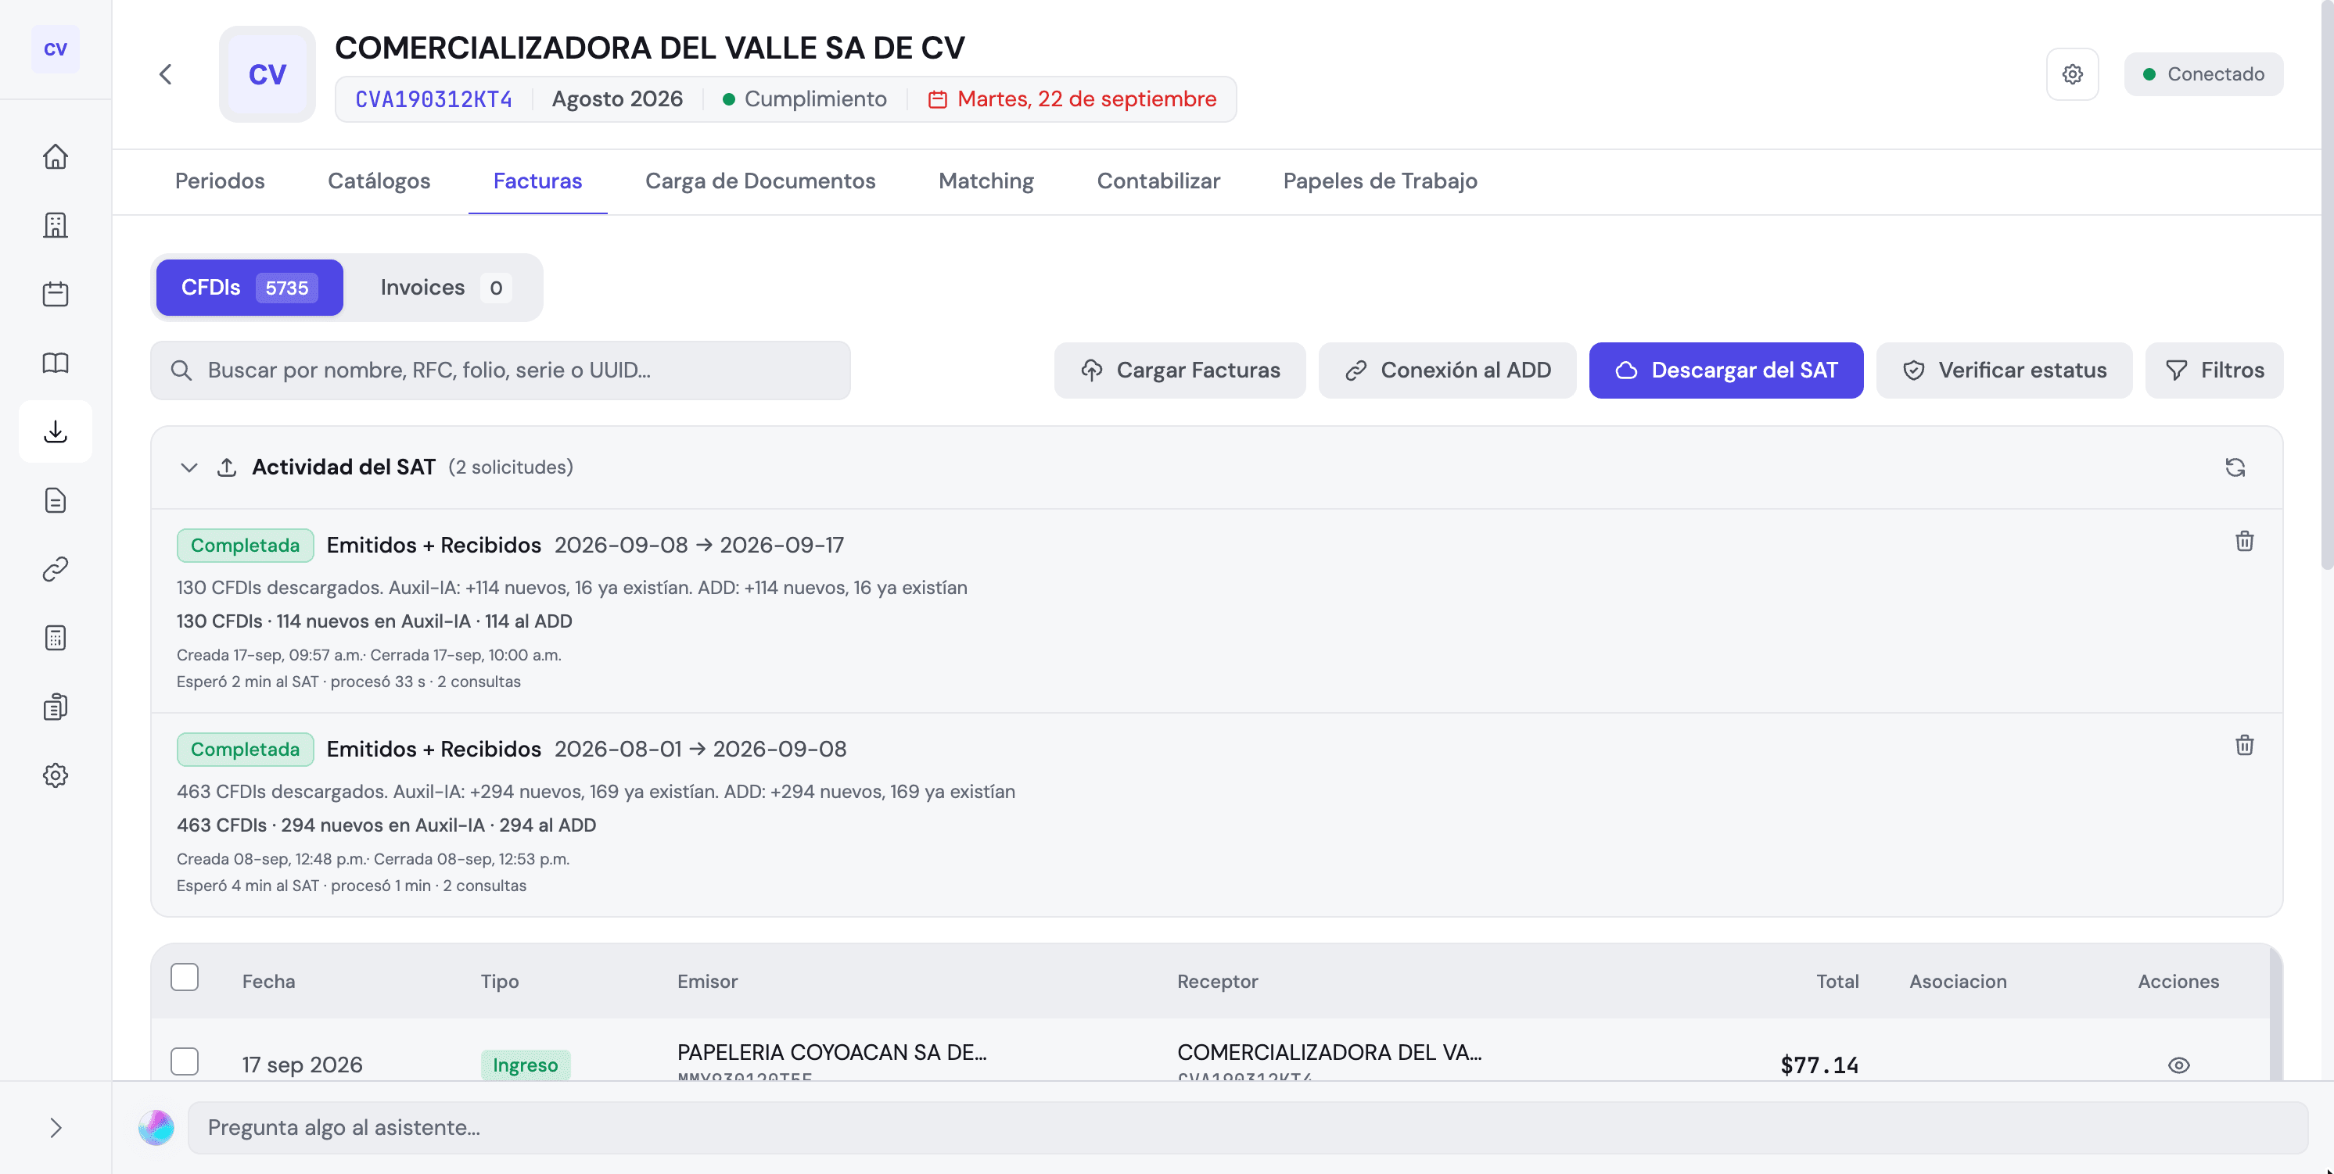
Task: Open the home icon in sidebar
Action: 56,156
